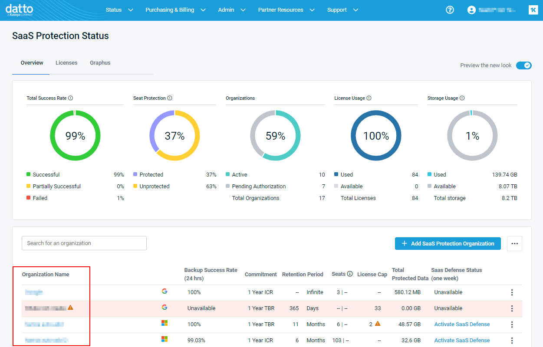
Task: Click Google icon in the Unavailable backup row
Action: coord(165,308)
